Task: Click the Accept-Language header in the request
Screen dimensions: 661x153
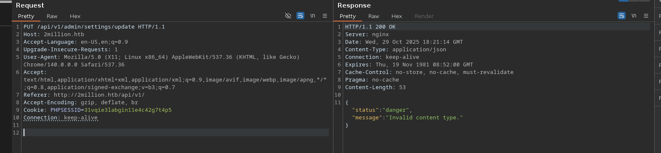Action: coord(76,42)
